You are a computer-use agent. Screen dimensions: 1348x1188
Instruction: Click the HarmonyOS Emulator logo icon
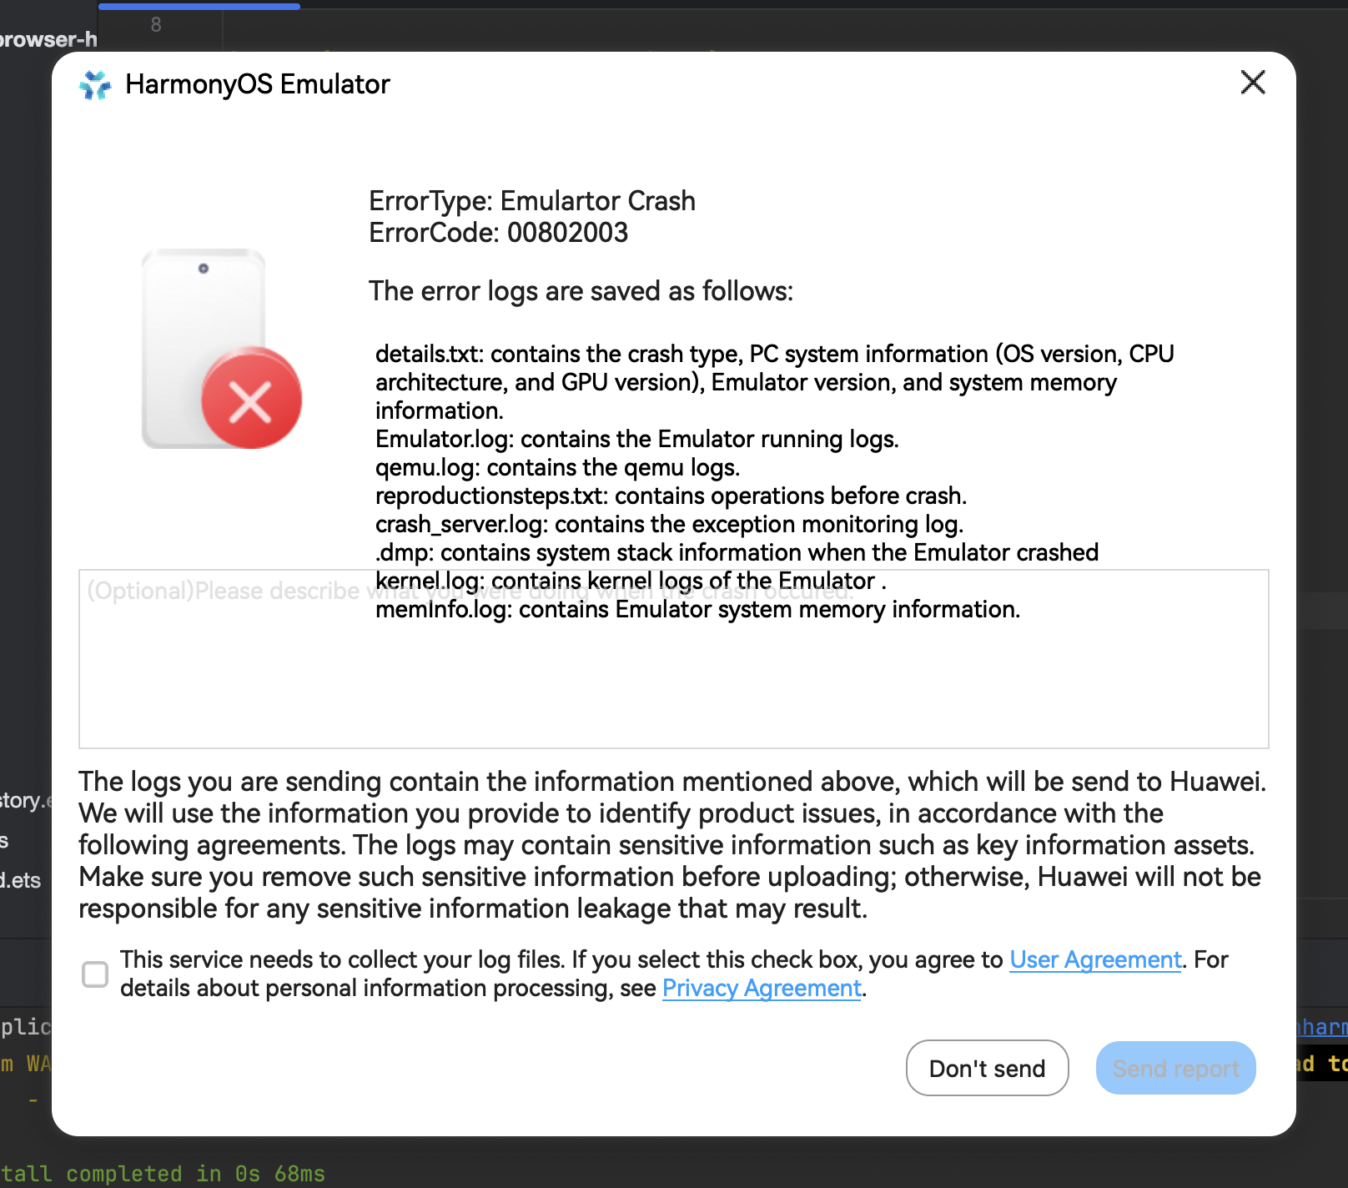[x=95, y=84]
